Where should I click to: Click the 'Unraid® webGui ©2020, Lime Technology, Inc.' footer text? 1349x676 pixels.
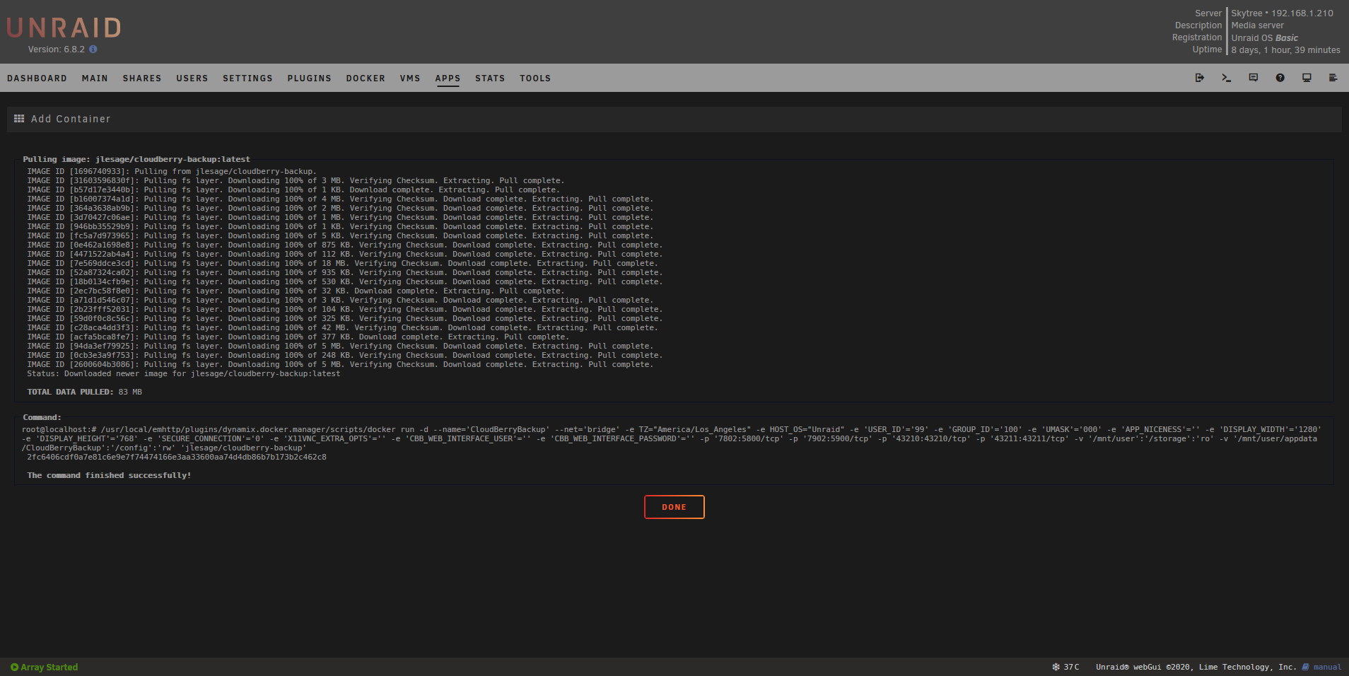coord(1196,667)
